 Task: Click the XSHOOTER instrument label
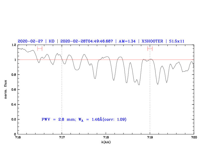[x=152, y=41]
